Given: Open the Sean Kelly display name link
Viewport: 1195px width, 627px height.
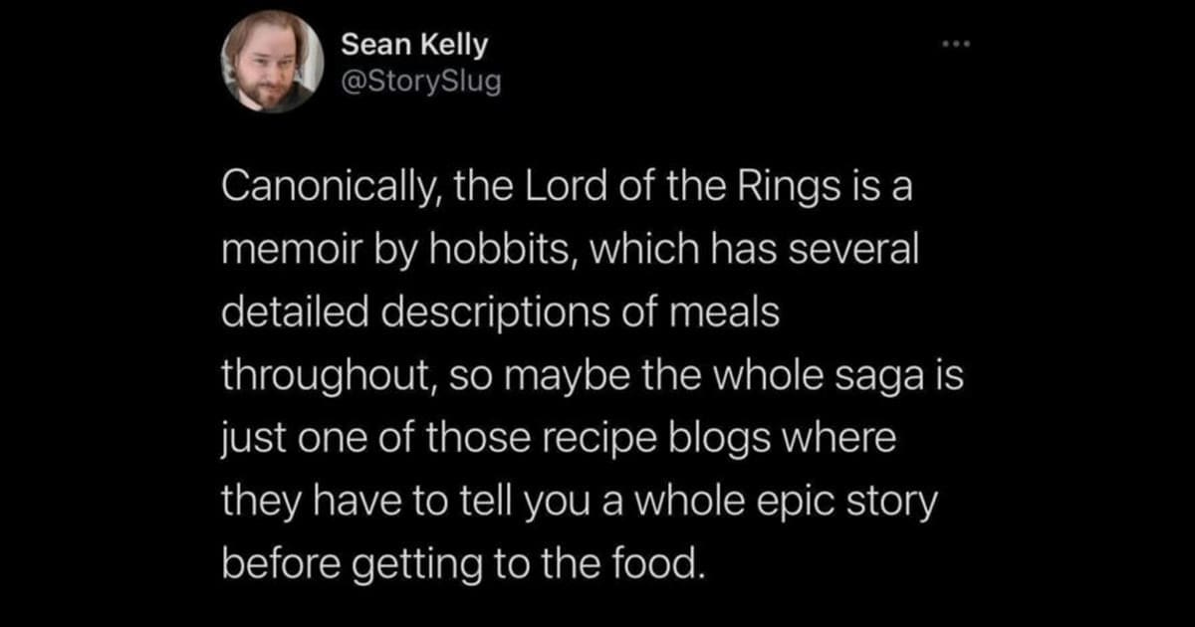Looking at the screenshot, I should coord(414,45).
